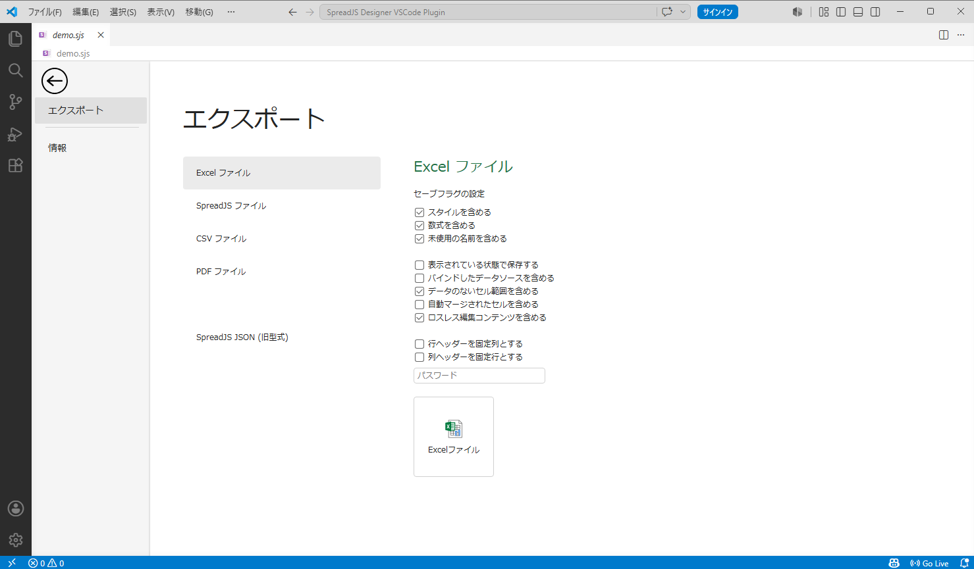The width and height of the screenshot is (974, 569).
Task: Open the 選択(S) menu
Action: pos(123,12)
